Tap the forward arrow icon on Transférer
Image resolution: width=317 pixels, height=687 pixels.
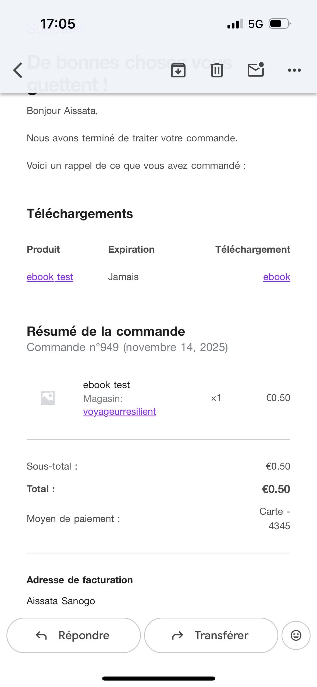point(177,635)
